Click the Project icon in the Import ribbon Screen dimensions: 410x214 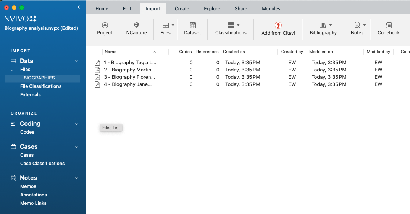pyautogui.click(x=105, y=25)
